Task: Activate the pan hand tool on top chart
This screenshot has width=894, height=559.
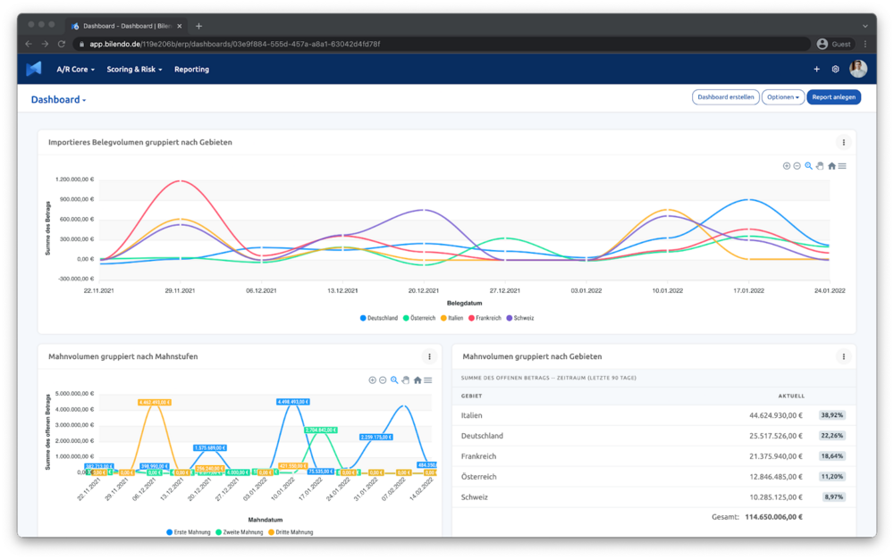Action: click(820, 166)
